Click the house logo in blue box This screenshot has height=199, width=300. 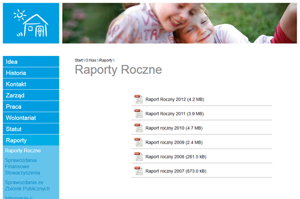pyautogui.click(x=31, y=23)
